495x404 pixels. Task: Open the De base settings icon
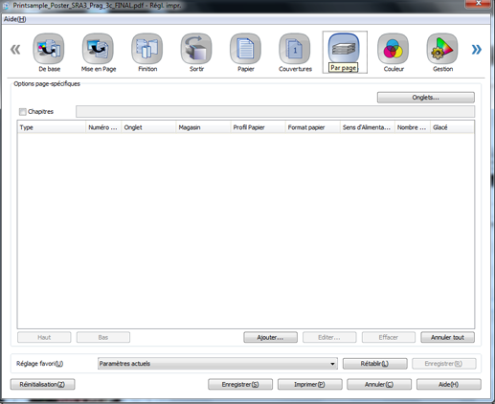(49, 49)
